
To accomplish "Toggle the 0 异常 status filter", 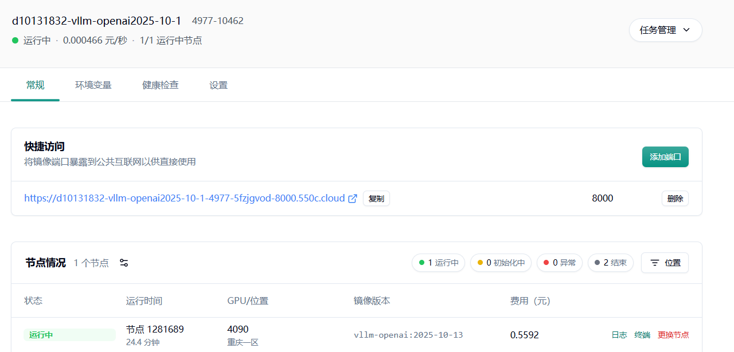I will point(559,263).
